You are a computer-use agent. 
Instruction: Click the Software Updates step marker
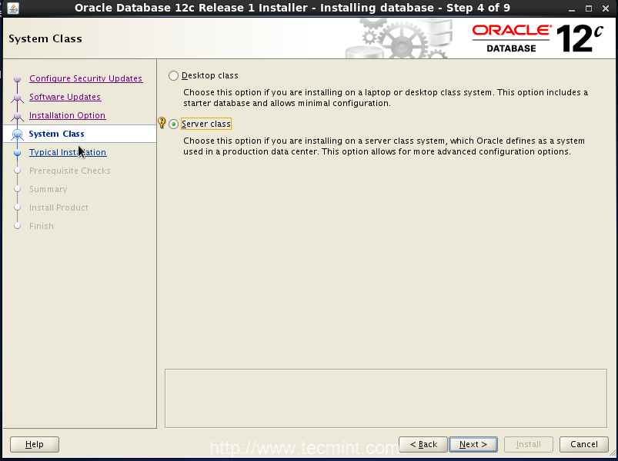point(17,98)
